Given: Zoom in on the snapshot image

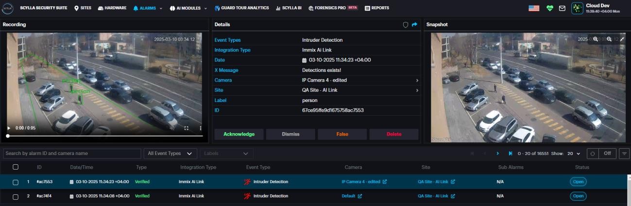Looking at the screenshot, I should tap(596, 39).
